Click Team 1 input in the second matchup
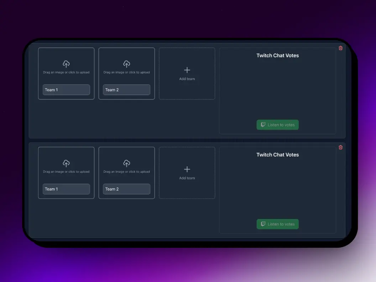Screen dimensions: 376x282 (66, 189)
